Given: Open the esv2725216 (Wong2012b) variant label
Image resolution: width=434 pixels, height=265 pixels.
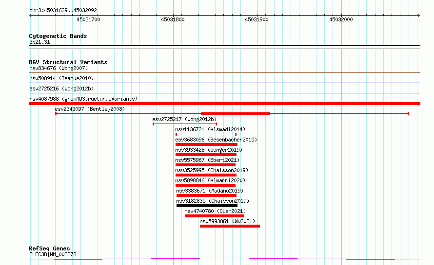Looking at the screenshot, I should pos(61,88).
